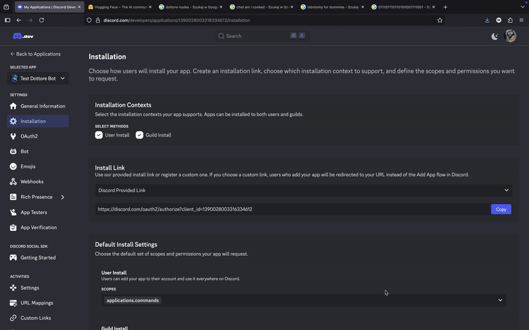Uncheck the User Install checkbox
The height and width of the screenshot is (330, 529).
pyautogui.click(x=99, y=135)
